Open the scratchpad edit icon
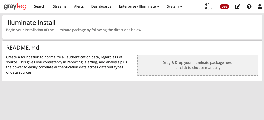Screen dimensions: 264x120 237,7
